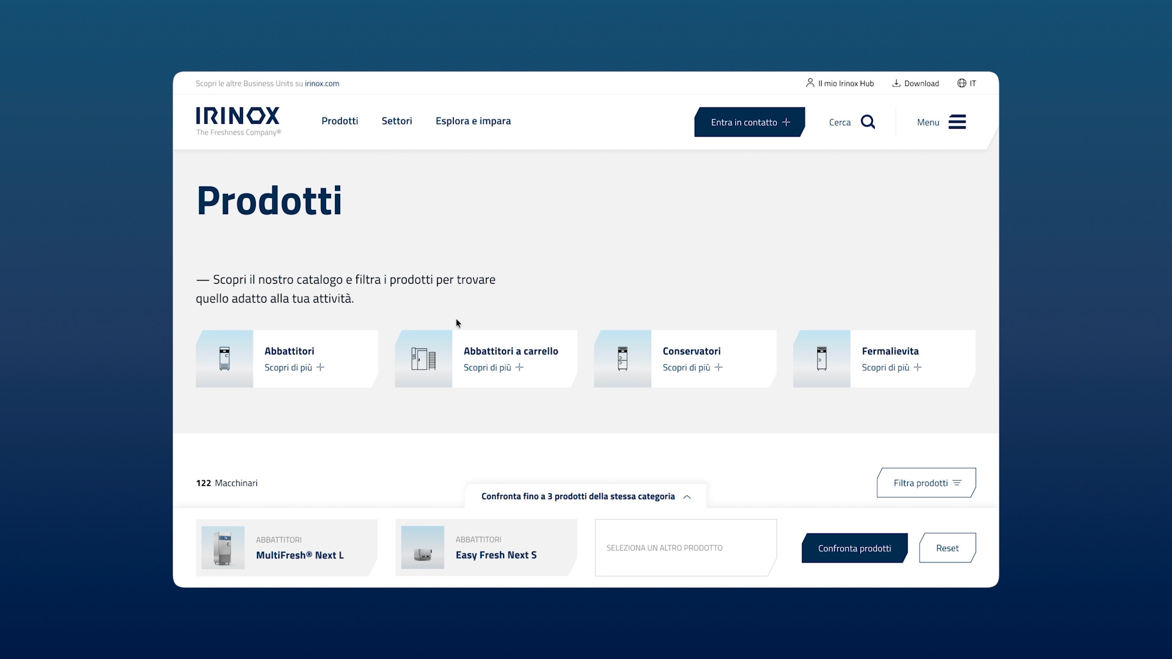
Task: Follow the irinox.com link
Action: [x=322, y=84]
